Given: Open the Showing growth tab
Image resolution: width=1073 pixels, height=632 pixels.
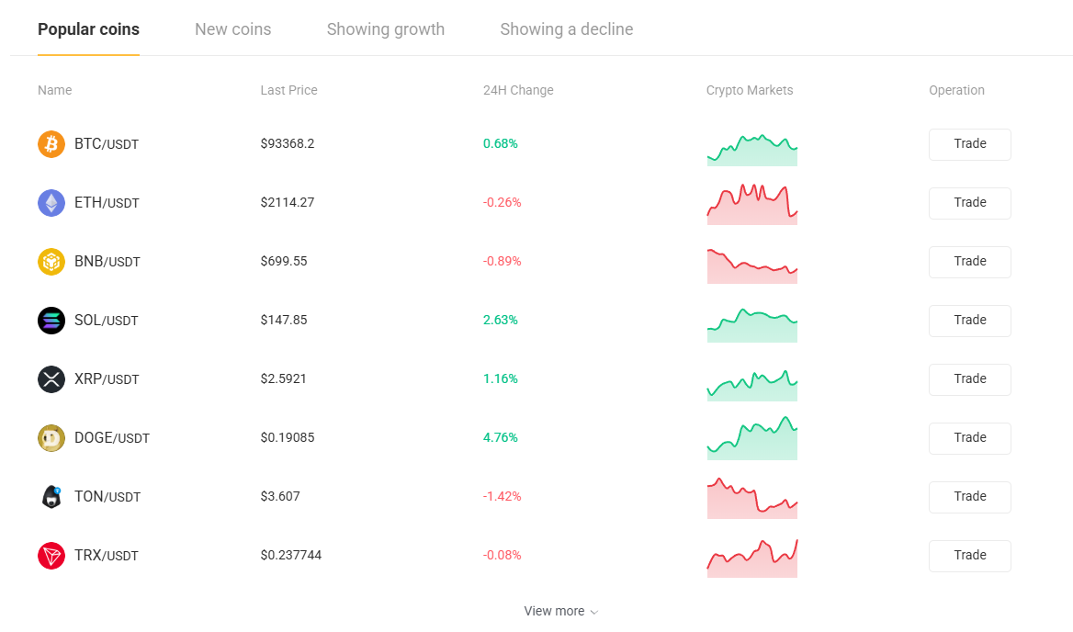Looking at the screenshot, I should [x=385, y=29].
